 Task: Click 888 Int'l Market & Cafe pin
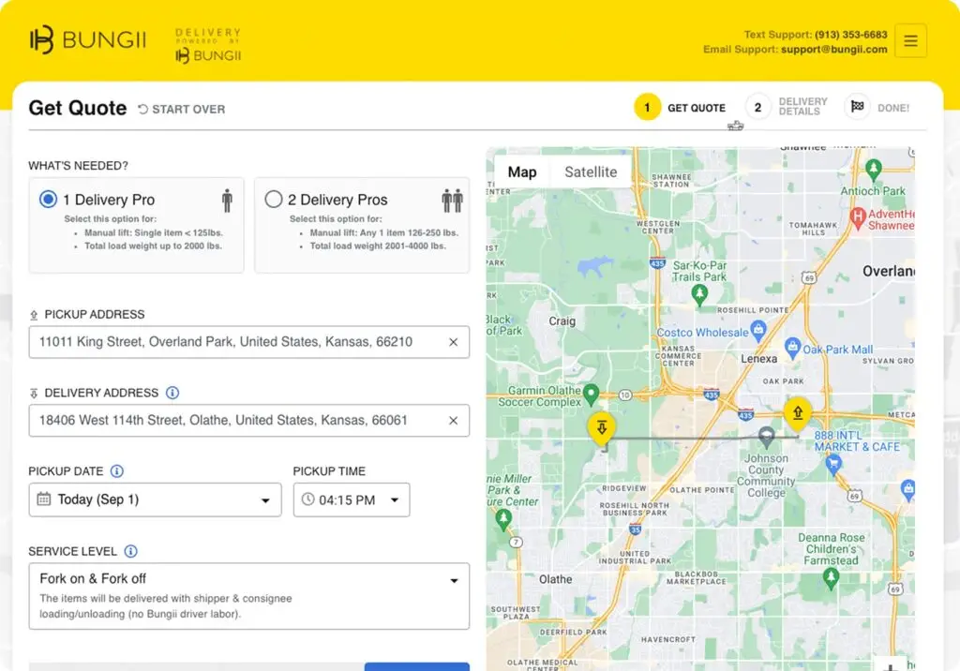coord(832,465)
